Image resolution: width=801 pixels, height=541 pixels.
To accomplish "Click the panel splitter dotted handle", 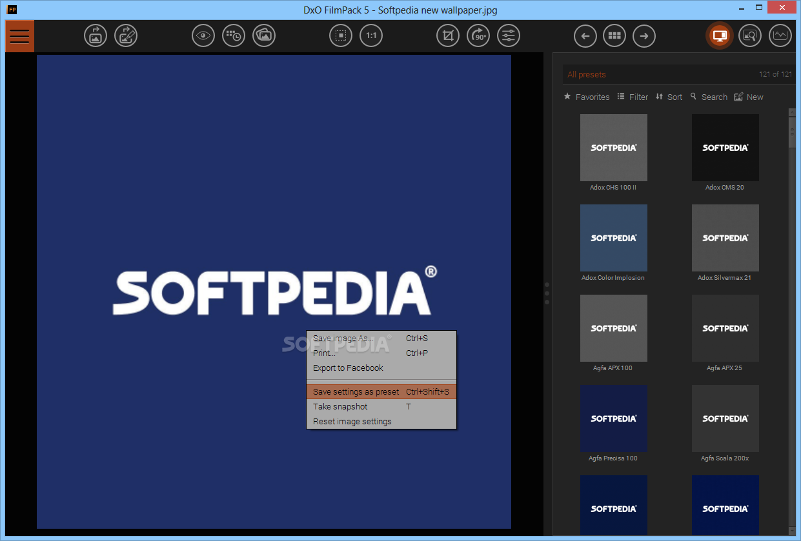I will pos(547,293).
